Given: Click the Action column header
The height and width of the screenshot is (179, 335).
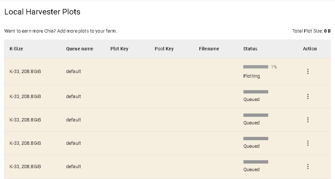Looking at the screenshot, I should click(310, 49).
